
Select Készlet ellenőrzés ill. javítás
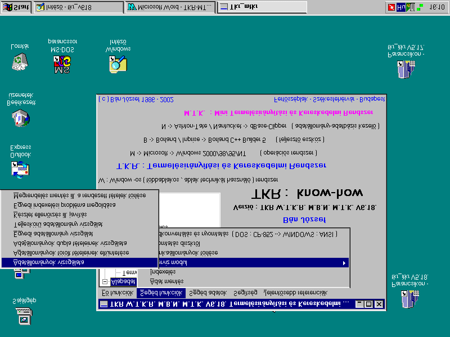click(x=79, y=215)
